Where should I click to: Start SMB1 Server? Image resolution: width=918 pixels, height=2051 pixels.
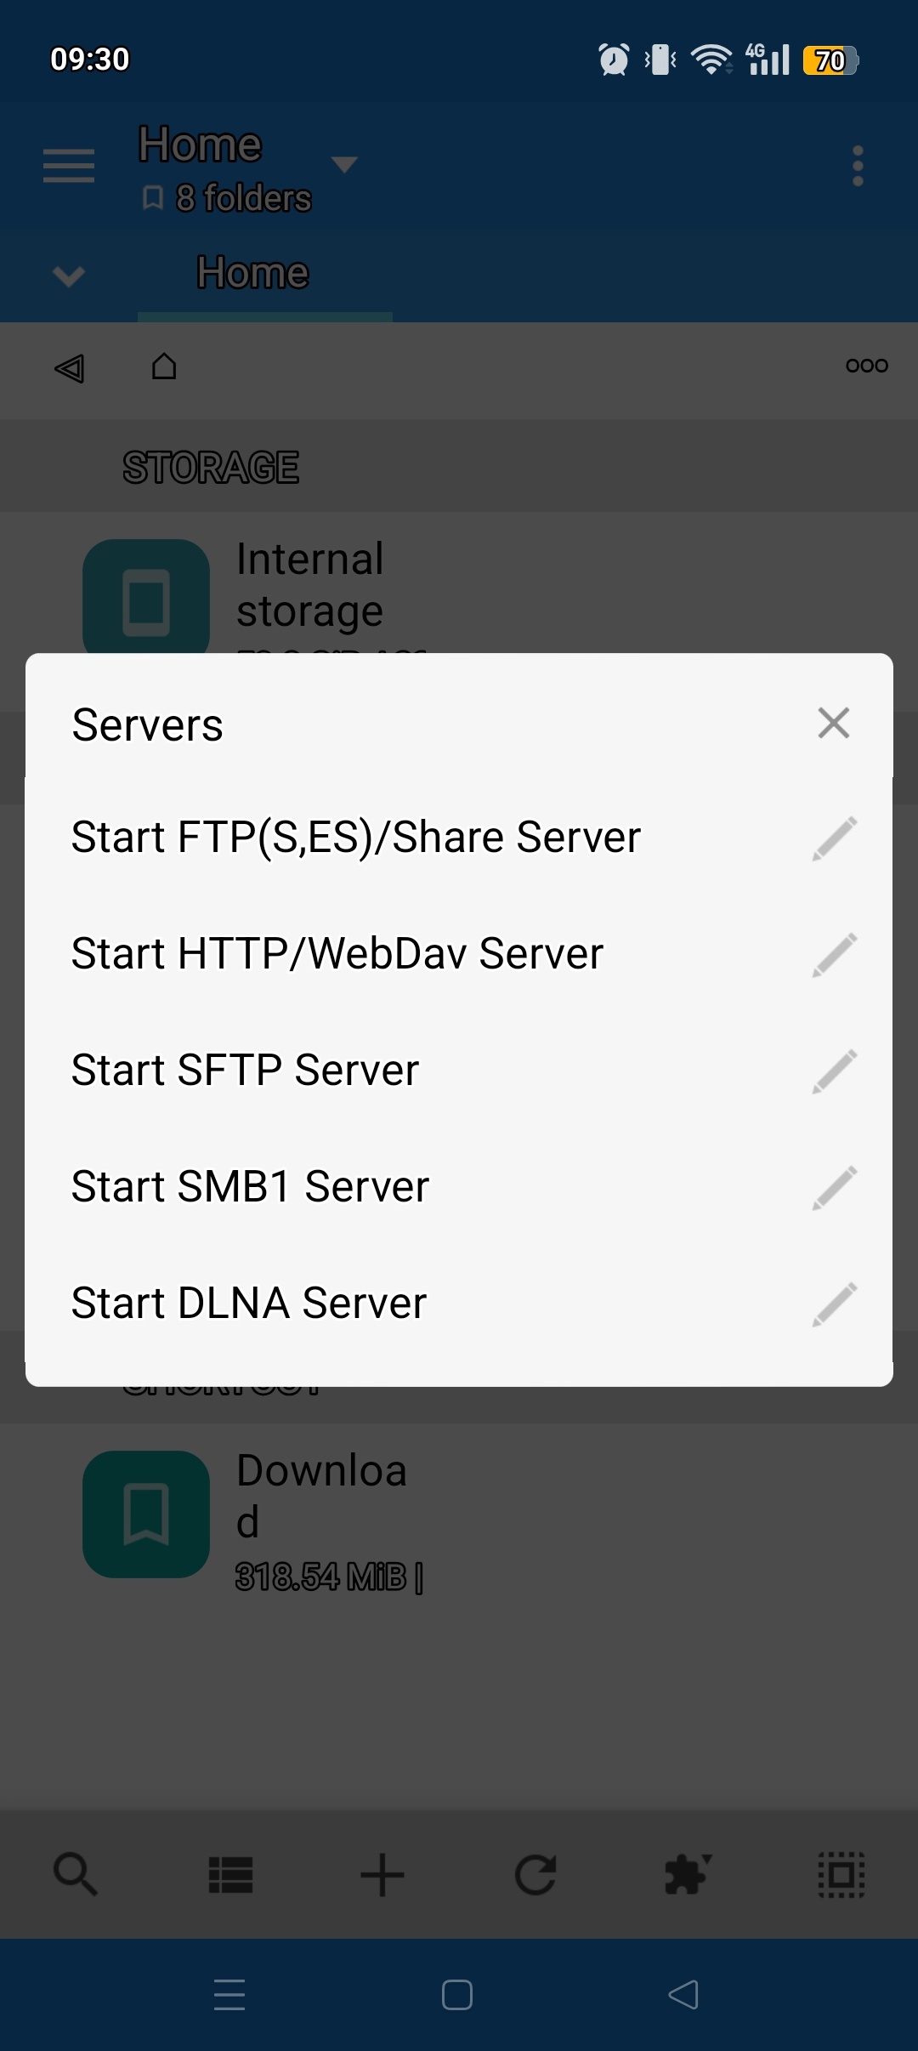tap(250, 1187)
